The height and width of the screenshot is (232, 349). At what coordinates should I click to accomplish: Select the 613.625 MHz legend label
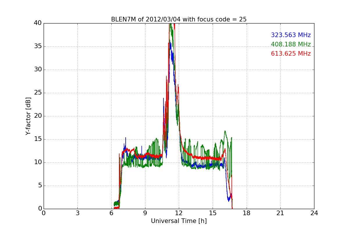pyautogui.click(x=291, y=54)
